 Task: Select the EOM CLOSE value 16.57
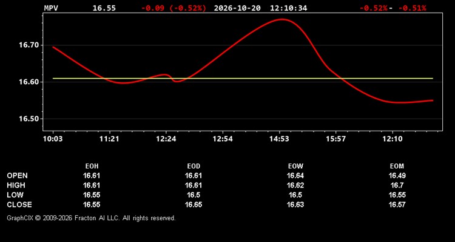pyautogui.click(x=397, y=204)
